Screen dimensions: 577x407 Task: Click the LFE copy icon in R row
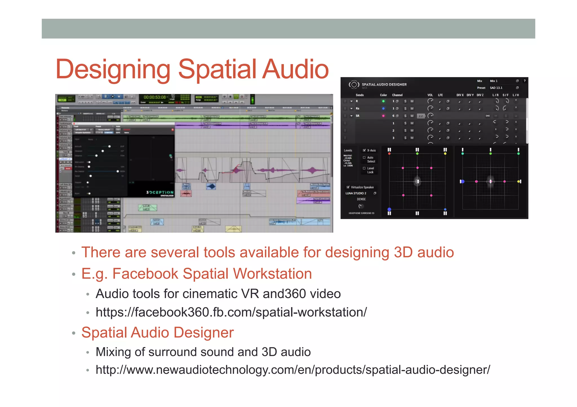(x=448, y=101)
